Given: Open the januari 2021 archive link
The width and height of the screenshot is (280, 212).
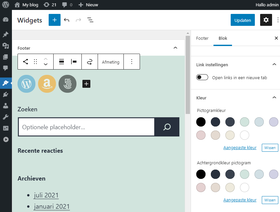Looking at the screenshot, I should click(52, 206).
